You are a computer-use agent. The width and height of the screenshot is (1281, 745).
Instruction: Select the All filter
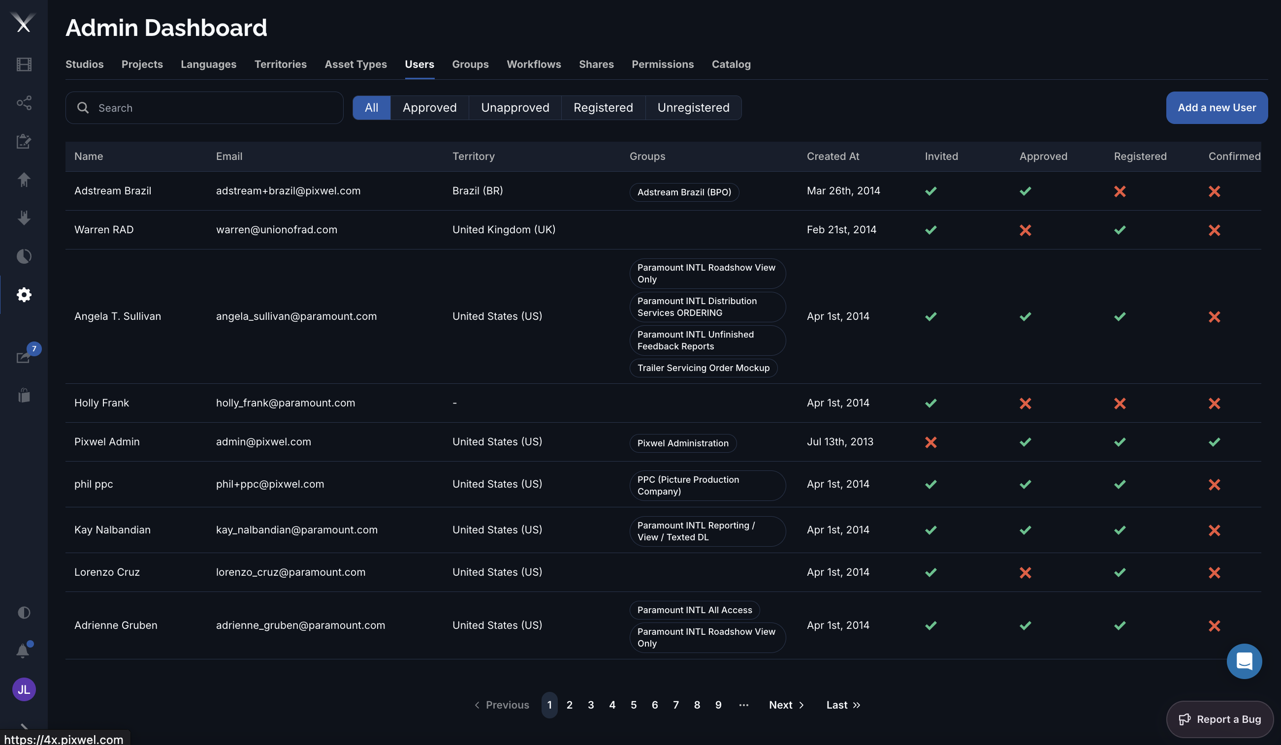click(372, 108)
